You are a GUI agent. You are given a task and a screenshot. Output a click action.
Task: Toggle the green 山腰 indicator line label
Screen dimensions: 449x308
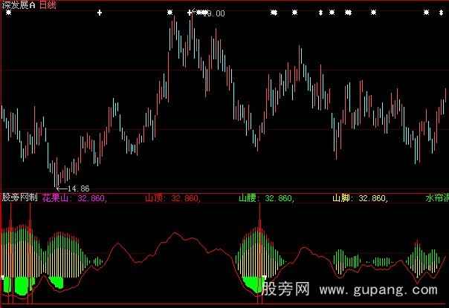click(x=248, y=199)
